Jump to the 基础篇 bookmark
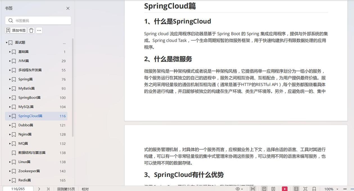The width and height of the screenshot is (354, 191). pos(23,52)
